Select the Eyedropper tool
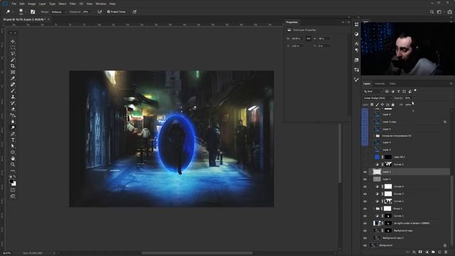Image resolution: width=455 pixels, height=256 pixels. pos(13,78)
